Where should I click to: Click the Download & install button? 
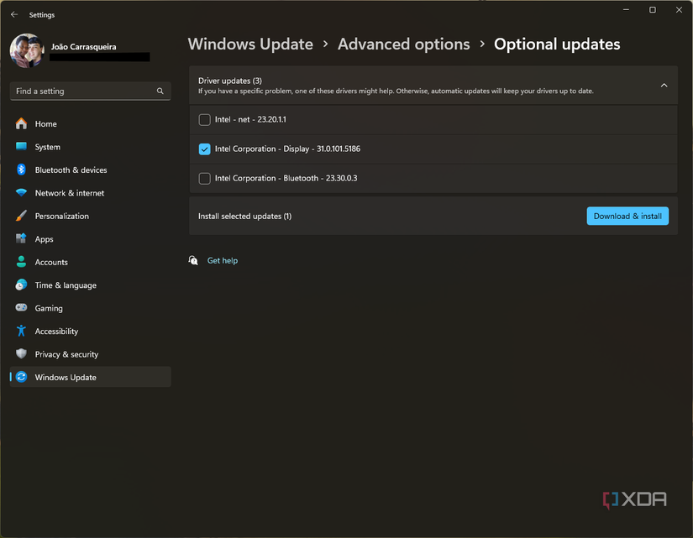[x=627, y=216]
